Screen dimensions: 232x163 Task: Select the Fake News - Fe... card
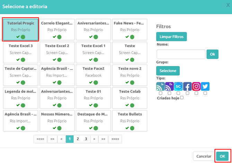tap(130, 29)
